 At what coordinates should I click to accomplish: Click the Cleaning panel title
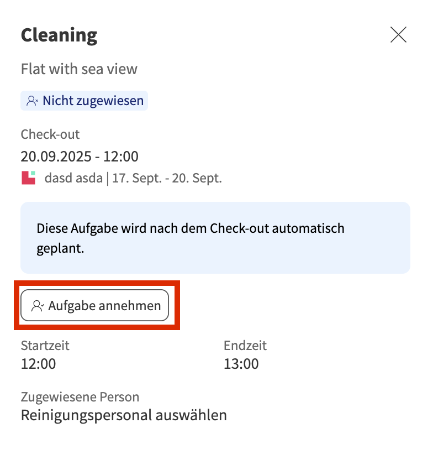[x=59, y=35]
